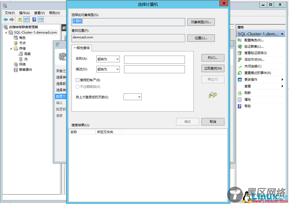Click the 群集事件 node icon

16,70
